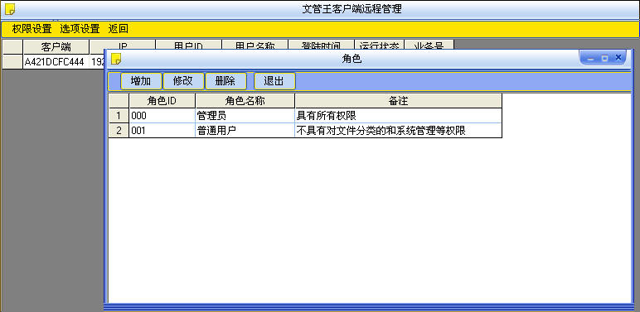
Task: Select the 运行状态 column header in main window
Action: [379, 45]
